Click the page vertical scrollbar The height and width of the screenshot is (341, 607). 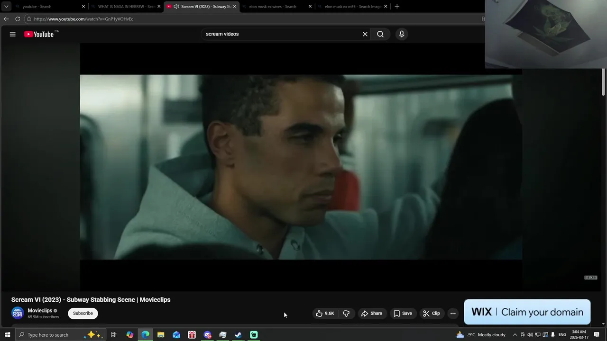tap(603, 81)
